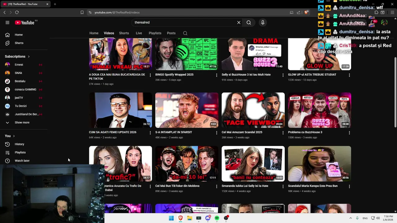Expand the You section
Screen dimensions: 397x223
click(x=10, y=136)
